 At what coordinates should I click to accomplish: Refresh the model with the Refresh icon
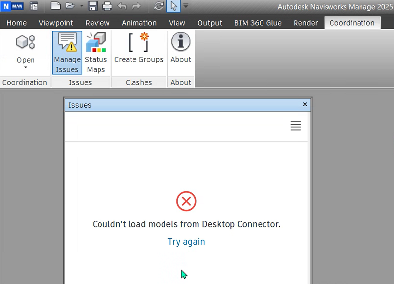pos(158,6)
